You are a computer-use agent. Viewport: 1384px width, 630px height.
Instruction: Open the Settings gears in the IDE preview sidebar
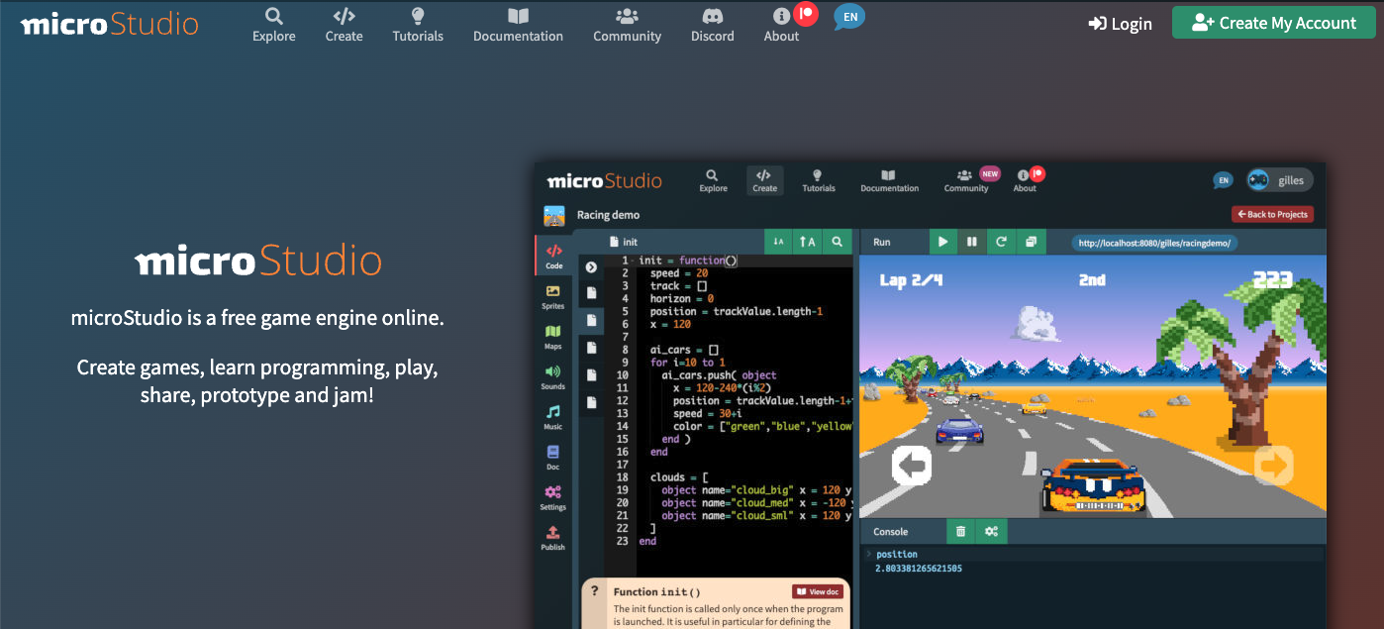(553, 497)
